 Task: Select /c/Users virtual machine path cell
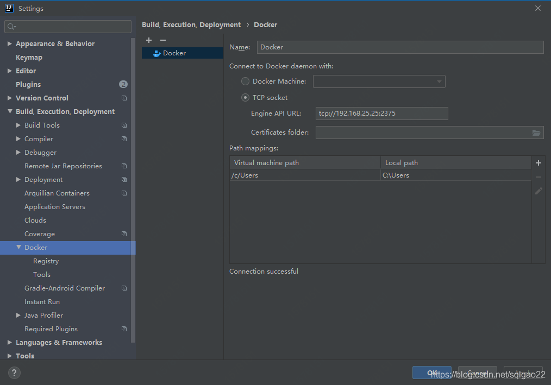pyautogui.click(x=305, y=175)
